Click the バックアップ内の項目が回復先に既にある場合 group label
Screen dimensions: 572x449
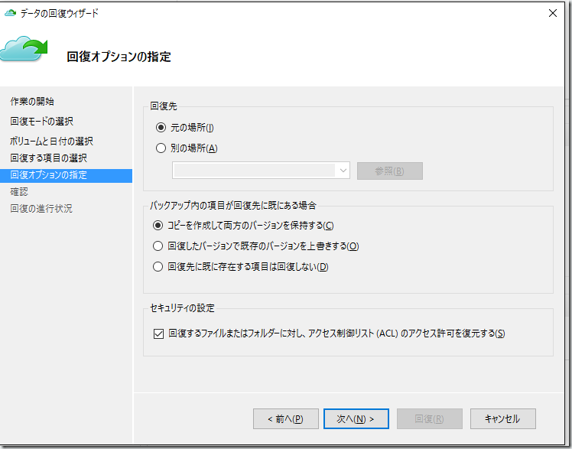(x=233, y=205)
